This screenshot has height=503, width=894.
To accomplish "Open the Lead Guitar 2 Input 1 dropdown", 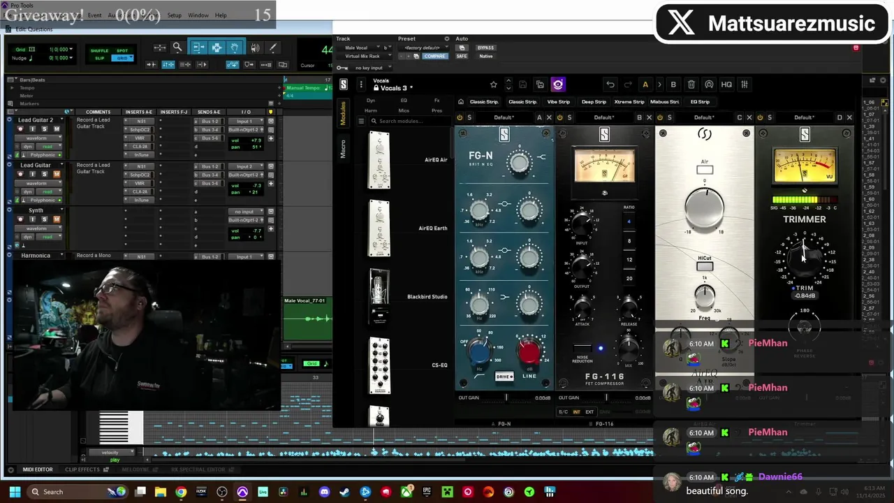I will point(246,122).
